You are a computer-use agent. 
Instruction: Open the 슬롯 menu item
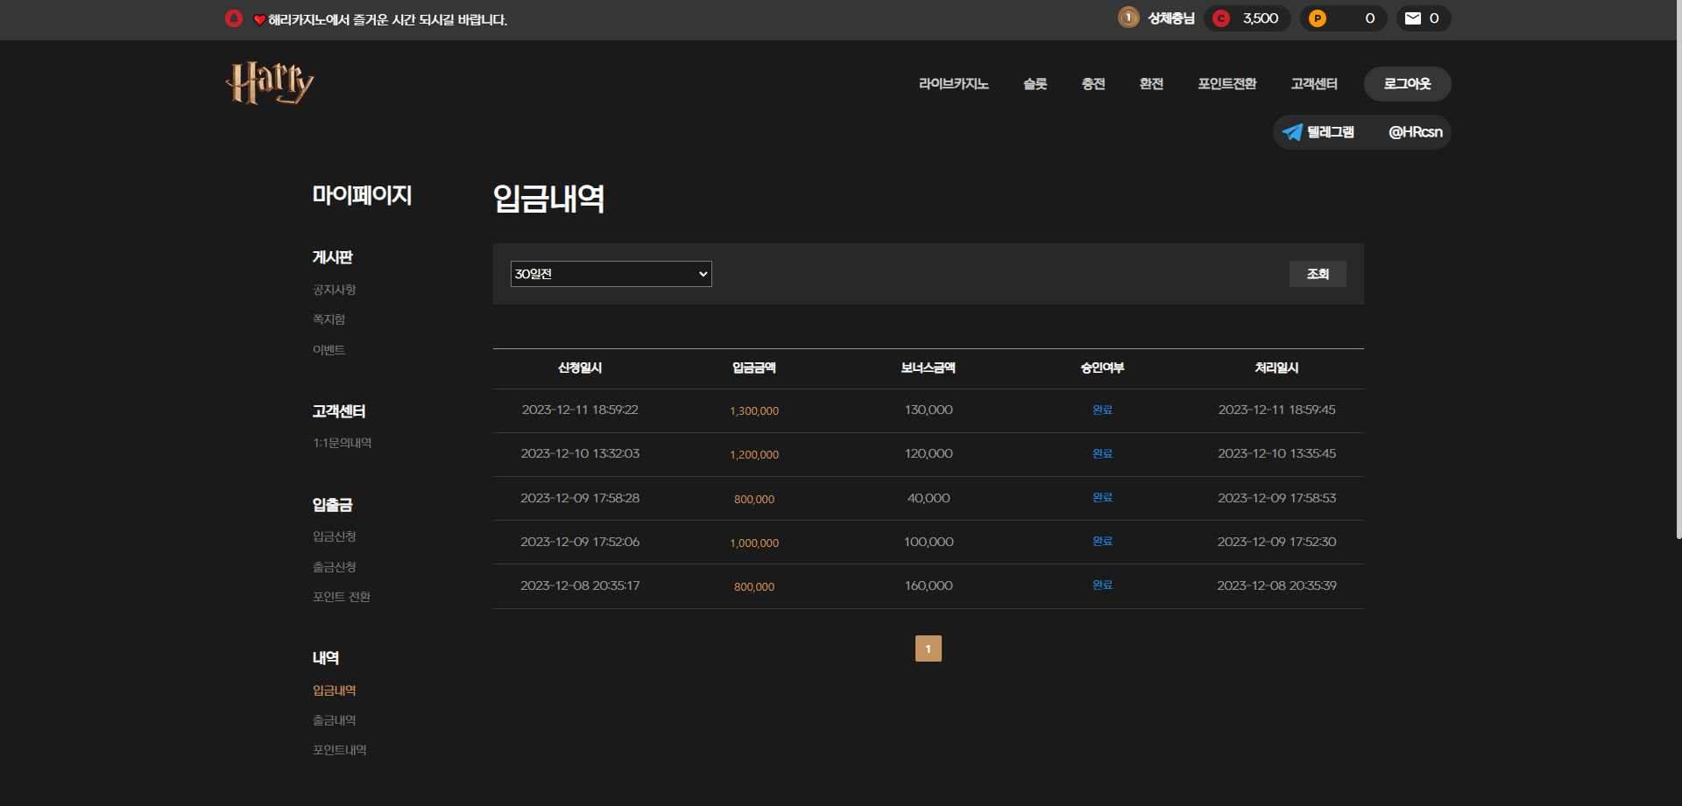1035,84
